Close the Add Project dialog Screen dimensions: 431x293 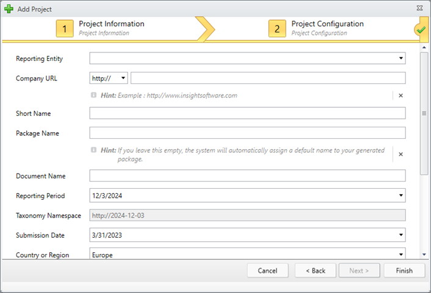pos(419,8)
